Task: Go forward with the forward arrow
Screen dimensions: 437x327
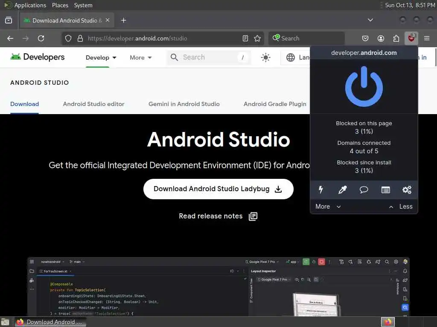Action: pos(26,38)
